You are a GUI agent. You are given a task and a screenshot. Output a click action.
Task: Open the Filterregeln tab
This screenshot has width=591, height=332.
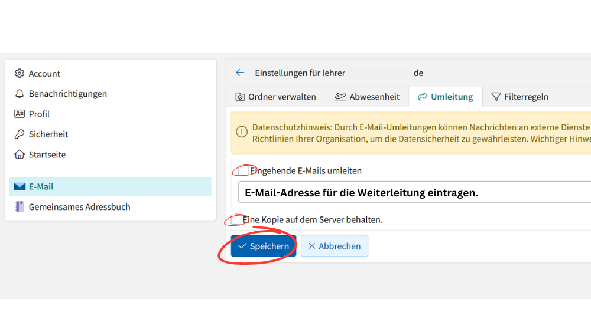519,97
